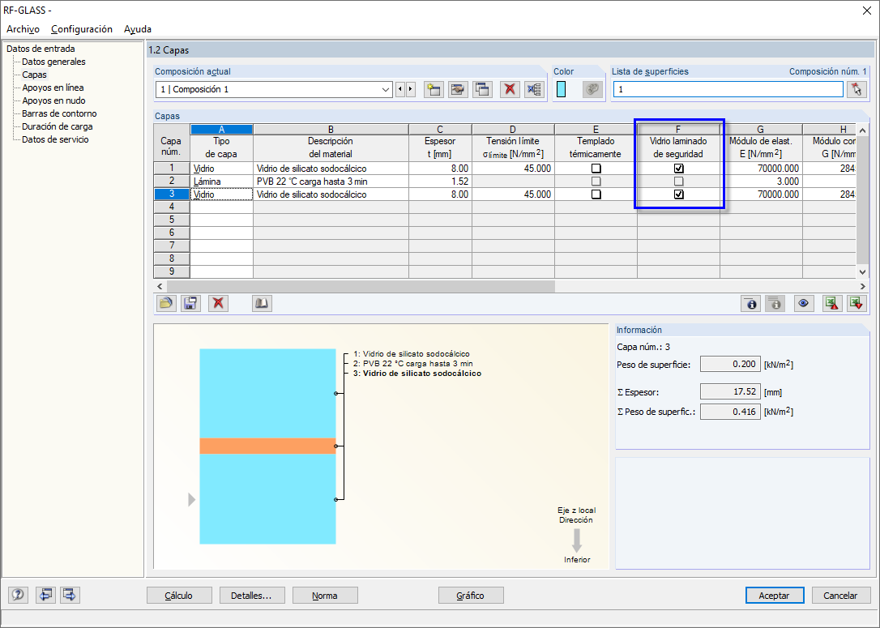Select Datos generales in the tree

53,62
